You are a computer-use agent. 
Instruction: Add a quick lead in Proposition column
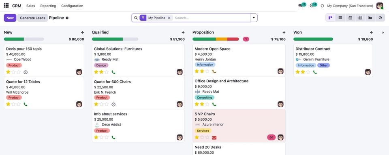click(x=284, y=32)
